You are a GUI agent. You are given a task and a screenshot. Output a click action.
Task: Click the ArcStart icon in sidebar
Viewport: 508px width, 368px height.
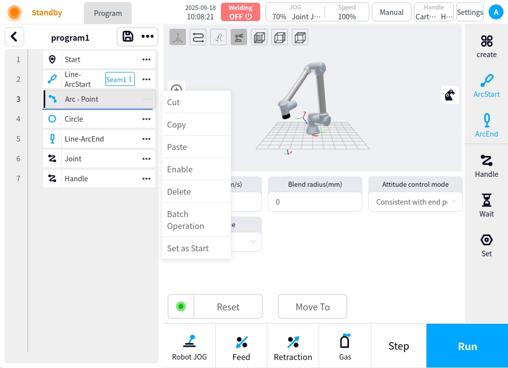486,85
